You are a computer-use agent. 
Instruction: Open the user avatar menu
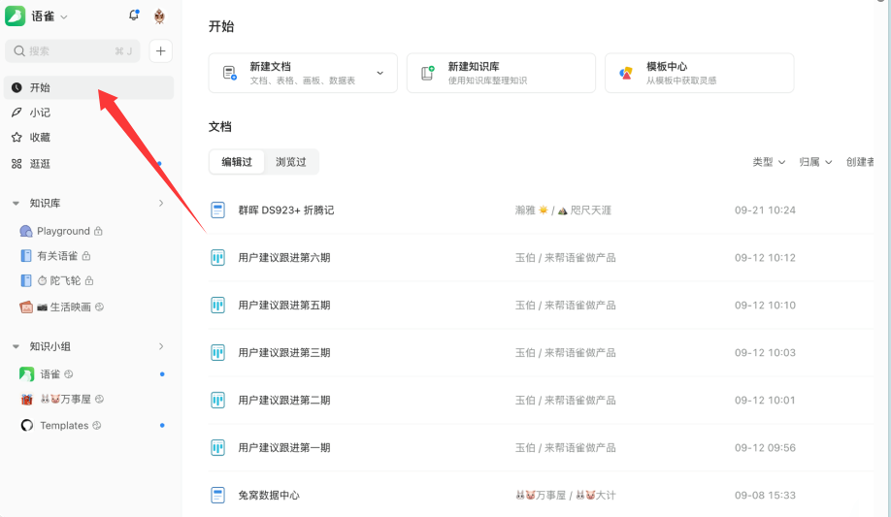(x=159, y=16)
